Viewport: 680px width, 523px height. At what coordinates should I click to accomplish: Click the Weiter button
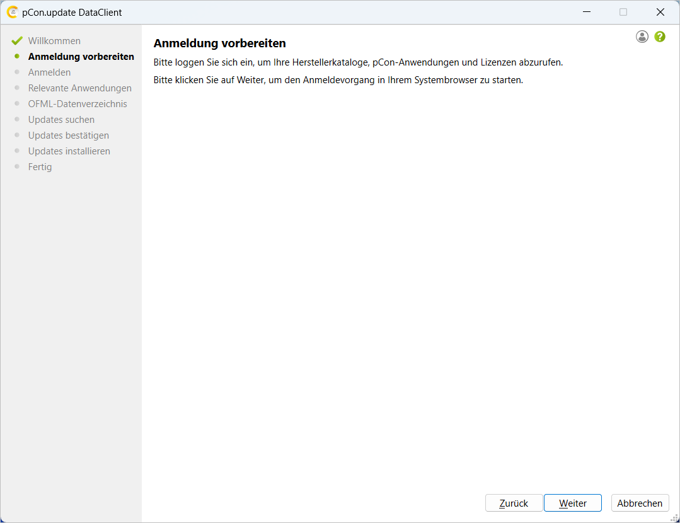coord(572,503)
